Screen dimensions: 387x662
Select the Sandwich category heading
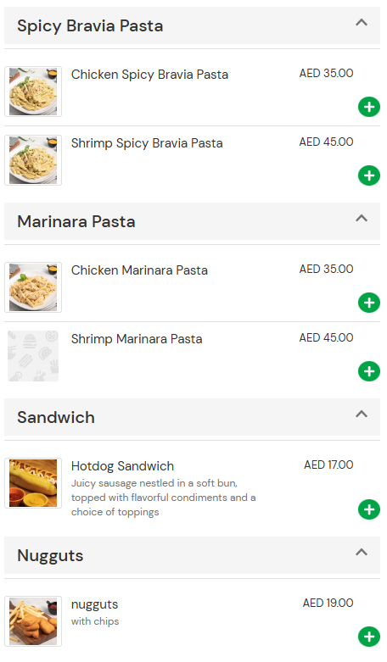(x=193, y=417)
